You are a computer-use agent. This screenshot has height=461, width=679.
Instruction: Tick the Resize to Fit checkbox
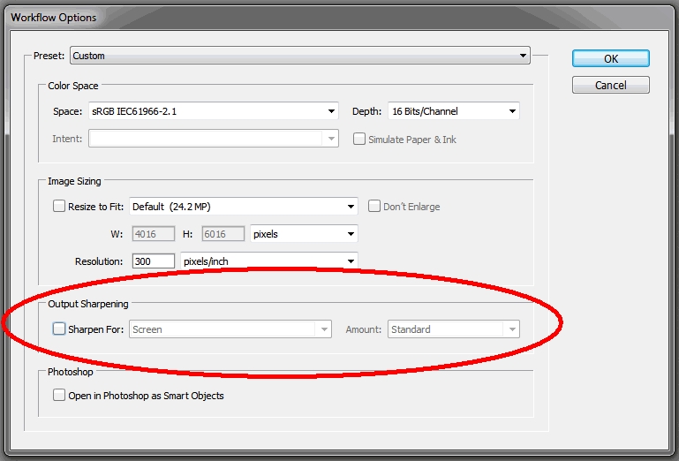59,207
